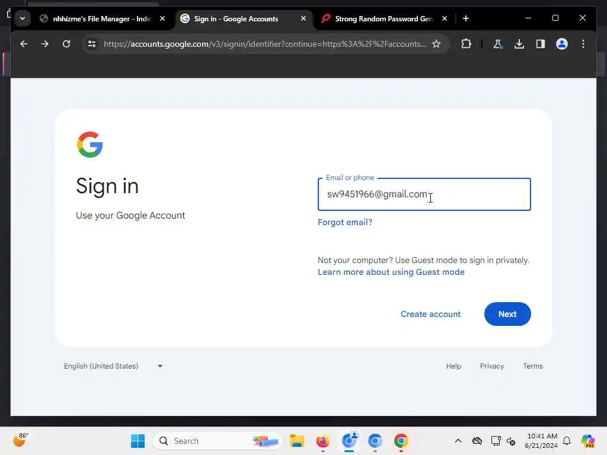This screenshot has width=607, height=455.
Task: Close the File Manager tab
Action: click(162, 18)
